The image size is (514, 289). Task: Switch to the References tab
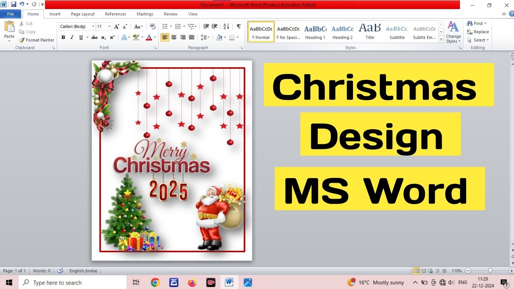click(116, 14)
